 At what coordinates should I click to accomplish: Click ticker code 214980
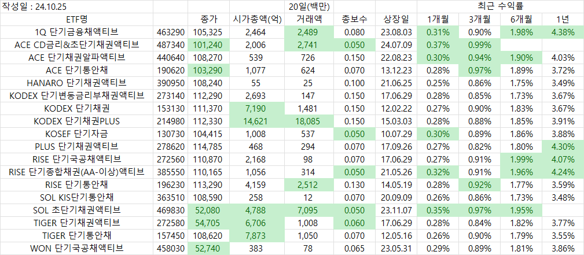click(170, 121)
